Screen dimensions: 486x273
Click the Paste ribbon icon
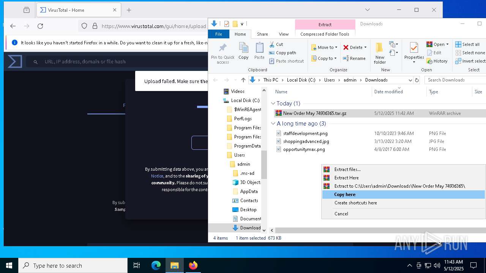click(259, 51)
